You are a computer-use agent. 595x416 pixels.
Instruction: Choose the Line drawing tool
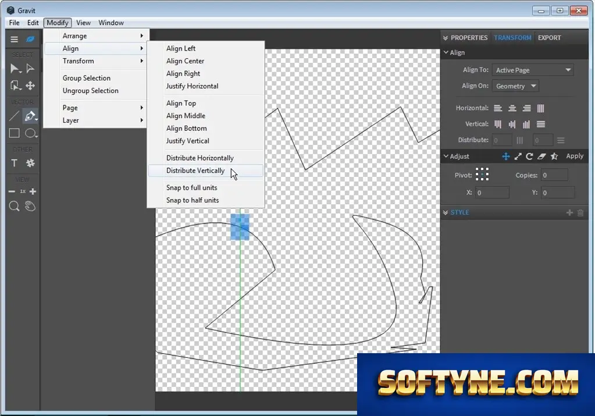pos(15,116)
